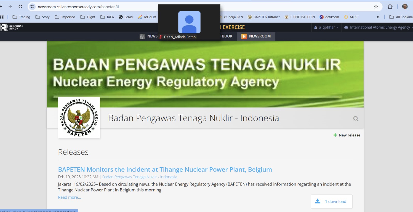The width and height of the screenshot is (413, 212).
Task: Click the green plus icon for New release
Action: tap(335, 135)
